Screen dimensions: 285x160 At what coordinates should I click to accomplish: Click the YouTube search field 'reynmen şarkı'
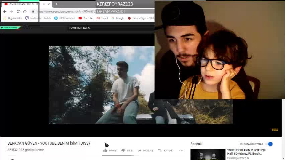tap(111, 28)
